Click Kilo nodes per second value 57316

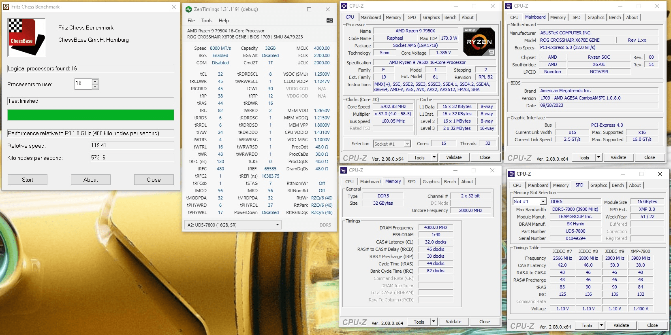[x=132, y=158]
